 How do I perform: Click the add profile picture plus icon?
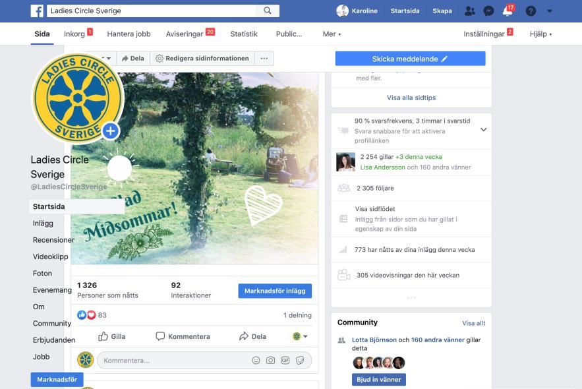pos(111,131)
